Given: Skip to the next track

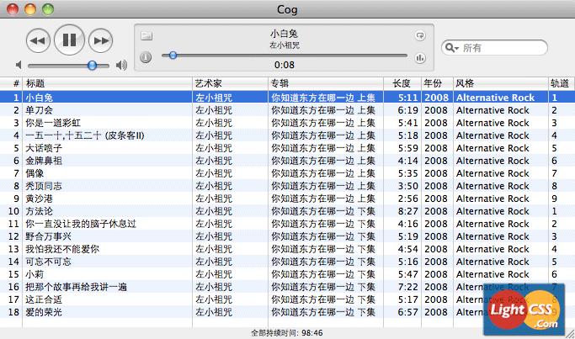Looking at the screenshot, I should pos(100,40).
